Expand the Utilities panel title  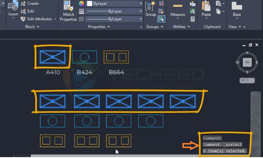pyautogui.click(x=181, y=27)
